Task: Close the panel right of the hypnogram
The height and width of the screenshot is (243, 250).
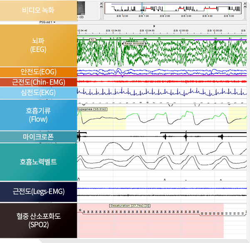Action: click(245, 3)
